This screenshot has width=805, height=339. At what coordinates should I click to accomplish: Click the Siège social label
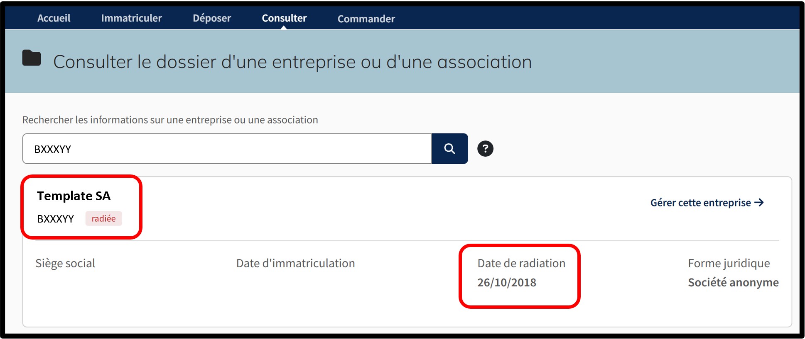coord(65,263)
